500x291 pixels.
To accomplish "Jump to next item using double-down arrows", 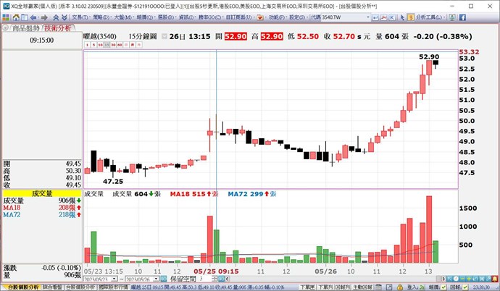I will point(64,17).
